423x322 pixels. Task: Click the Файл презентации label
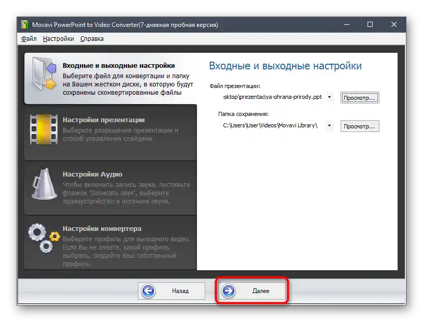coord(235,86)
